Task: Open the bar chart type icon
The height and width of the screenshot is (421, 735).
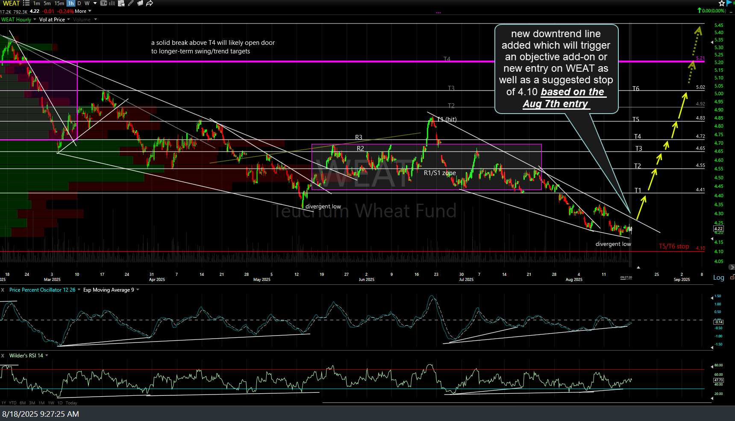Action: click(112, 3)
